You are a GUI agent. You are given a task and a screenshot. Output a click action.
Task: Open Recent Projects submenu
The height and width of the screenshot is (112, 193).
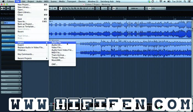pyautogui.click(x=32, y=58)
